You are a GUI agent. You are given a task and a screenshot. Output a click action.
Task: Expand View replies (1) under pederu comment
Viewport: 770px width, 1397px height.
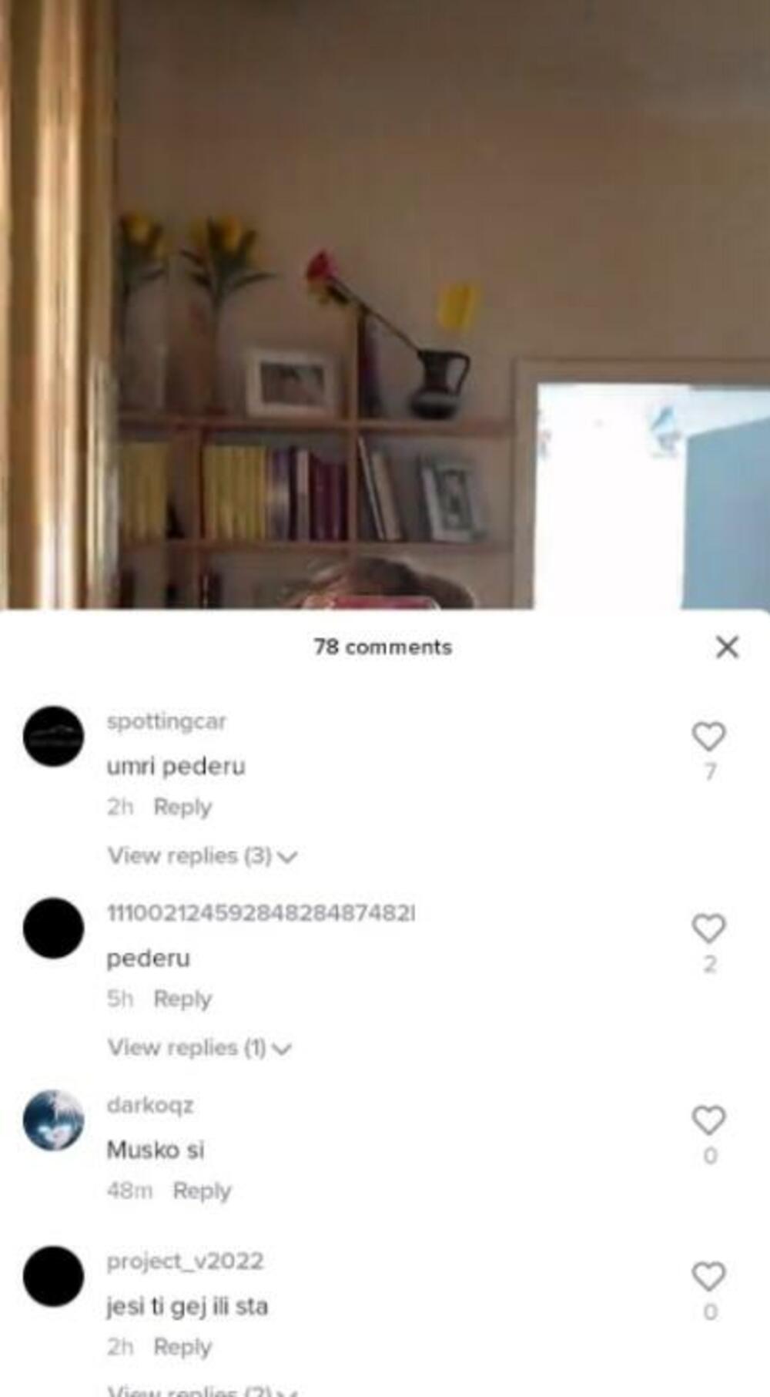click(x=199, y=1048)
